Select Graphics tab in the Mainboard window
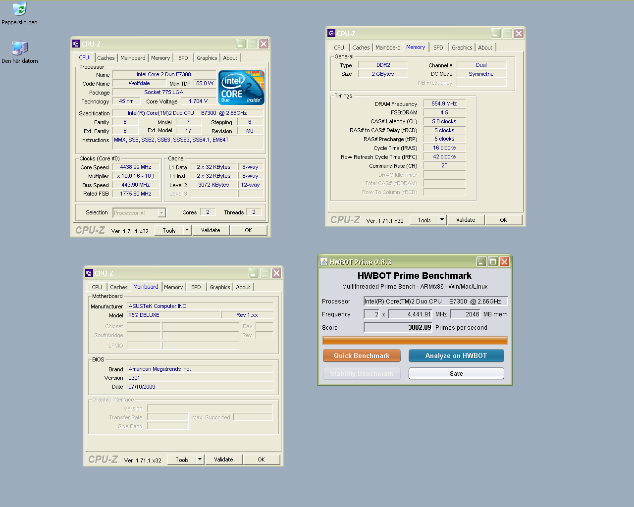 pyautogui.click(x=220, y=287)
